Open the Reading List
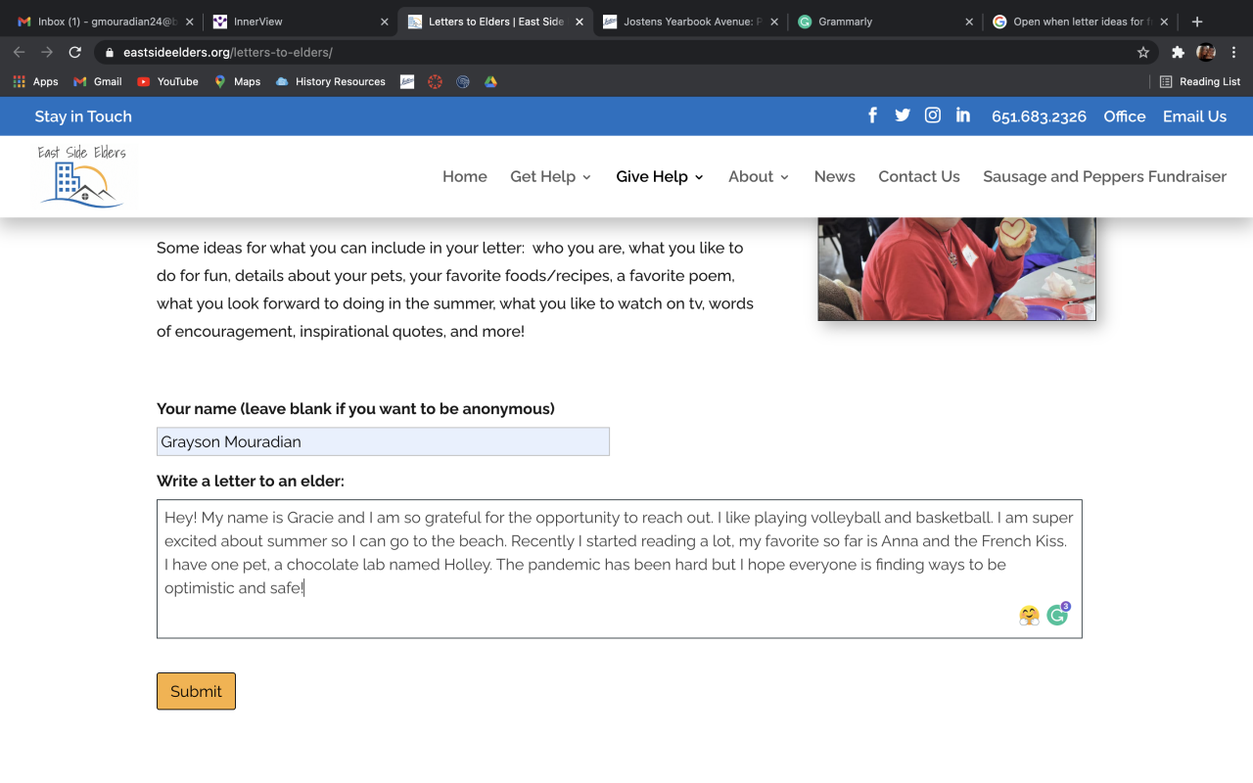This screenshot has height=783, width=1253. (x=1200, y=81)
